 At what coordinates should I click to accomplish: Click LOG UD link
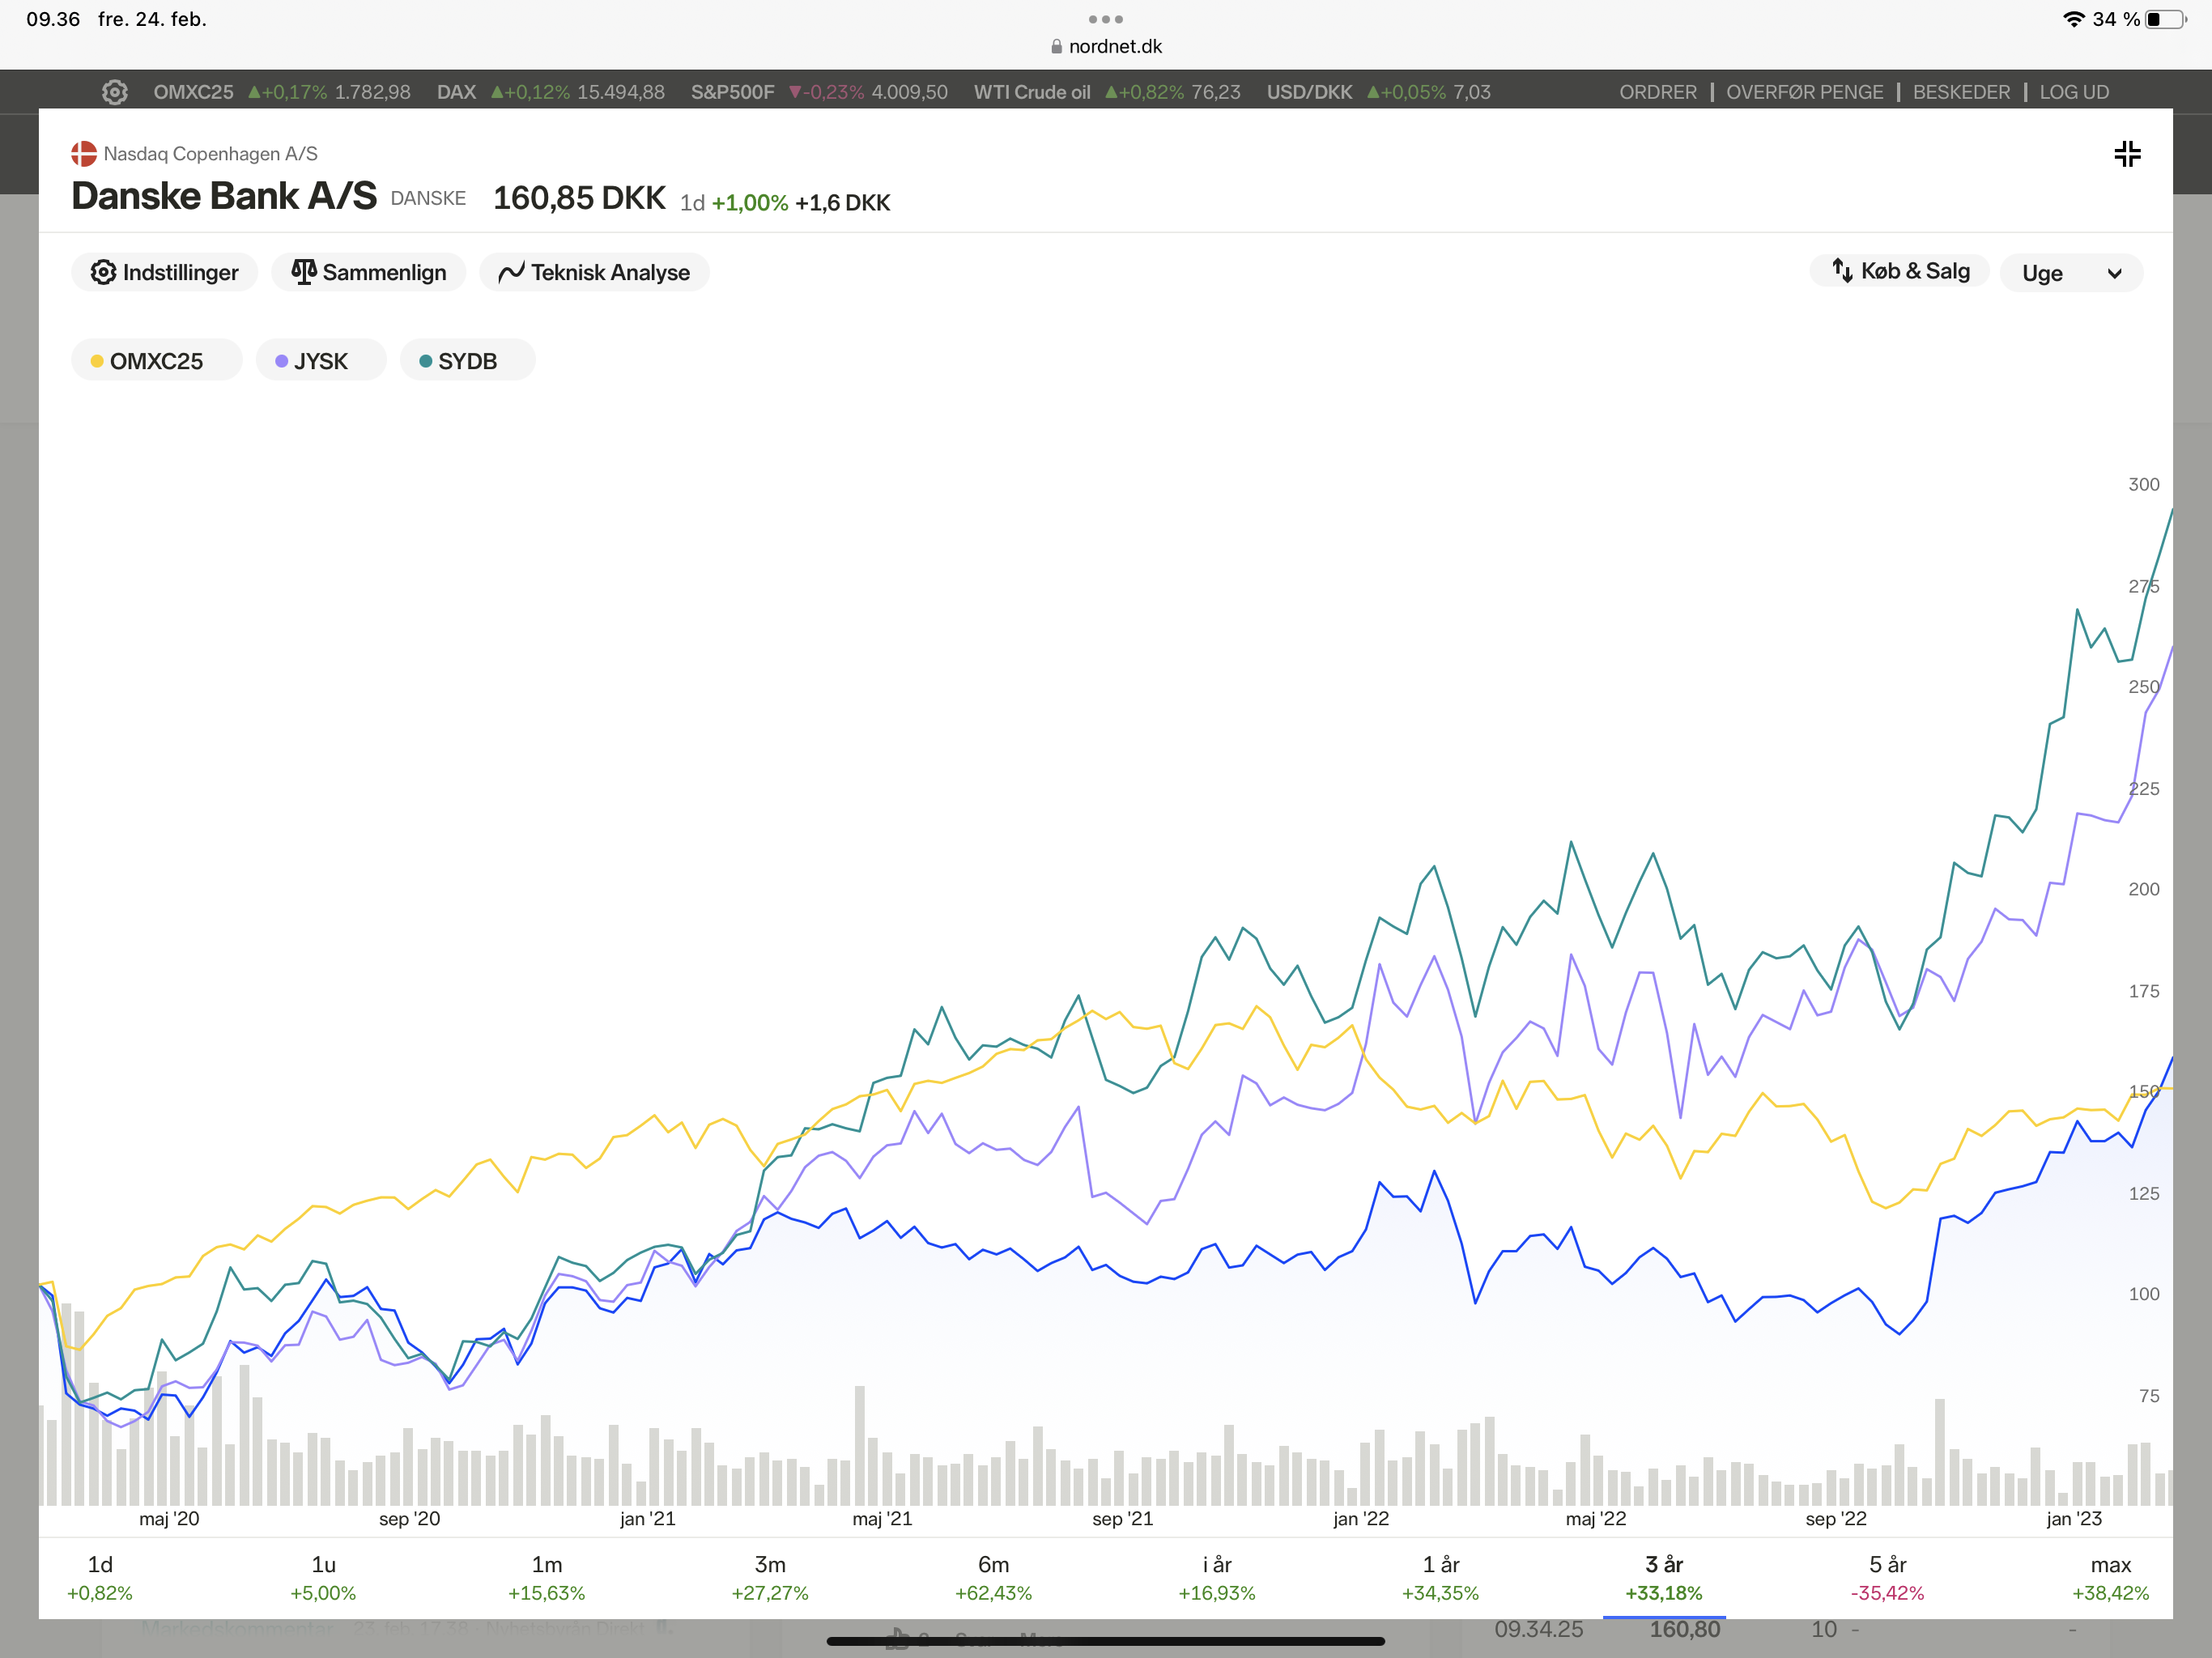click(x=2074, y=92)
